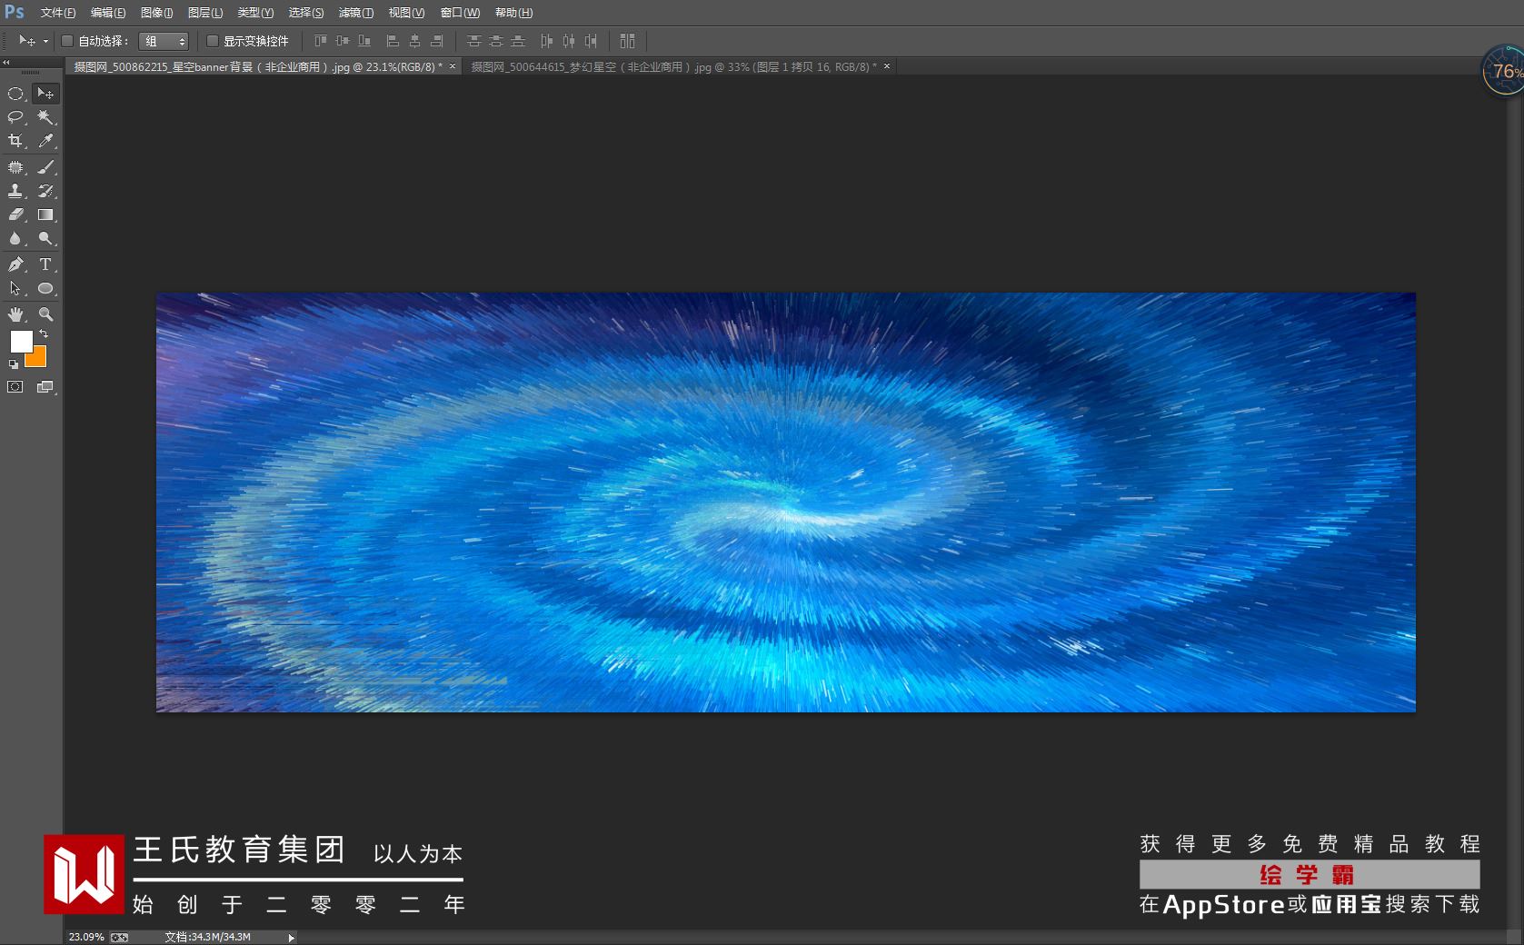Select the Magic Wand tool
The image size is (1524, 945).
45,117
